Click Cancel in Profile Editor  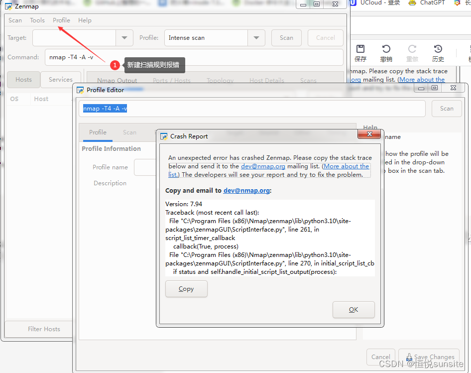pyautogui.click(x=380, y=357)
